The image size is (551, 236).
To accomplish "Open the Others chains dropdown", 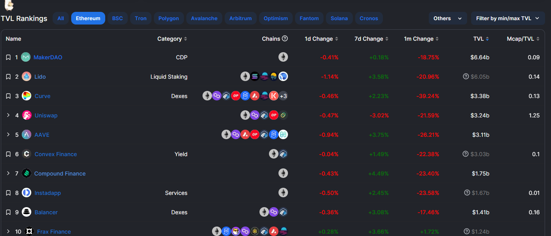I will pyautogui.click(x=447, y=18).
